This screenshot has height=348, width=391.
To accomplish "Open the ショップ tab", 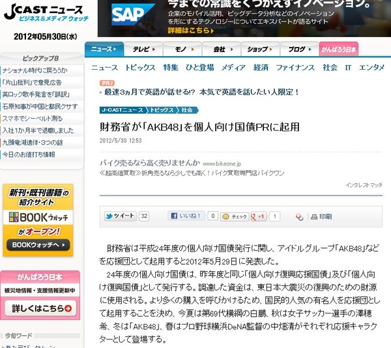I will [x=260, y=50].
